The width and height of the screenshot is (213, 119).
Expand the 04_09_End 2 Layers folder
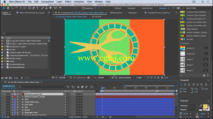(5, 47)
